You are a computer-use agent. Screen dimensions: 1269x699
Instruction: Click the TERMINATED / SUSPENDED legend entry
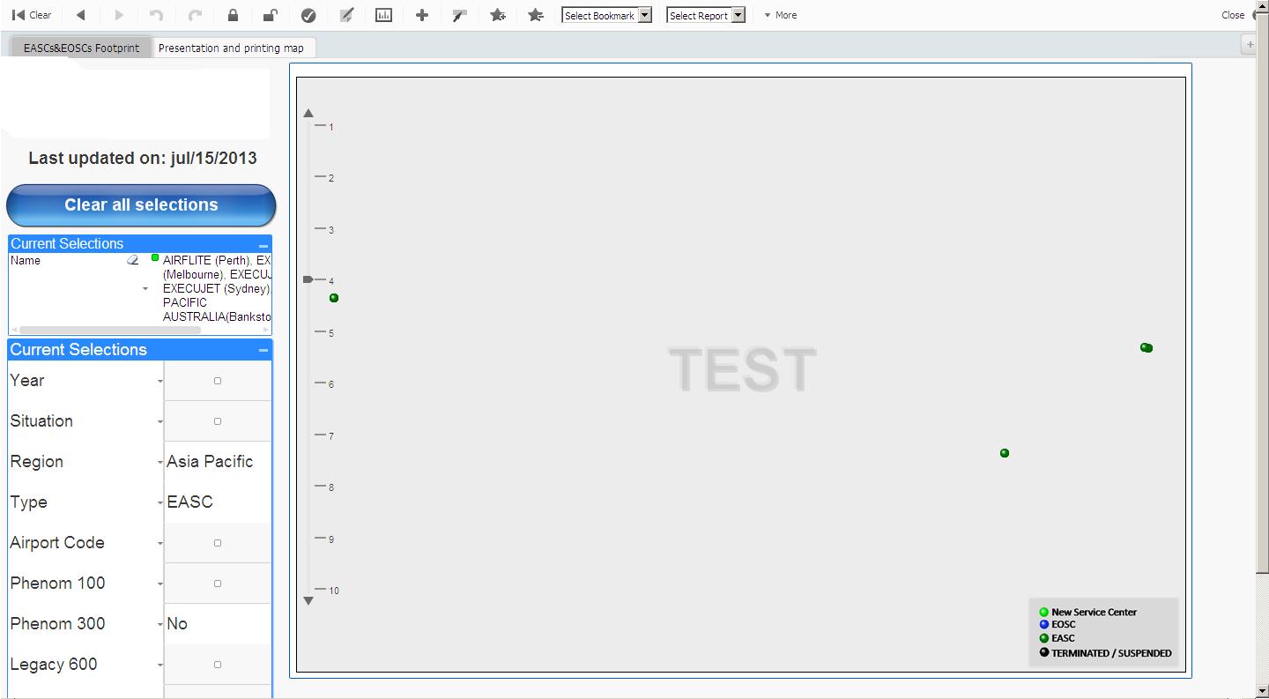point(1105,653)
